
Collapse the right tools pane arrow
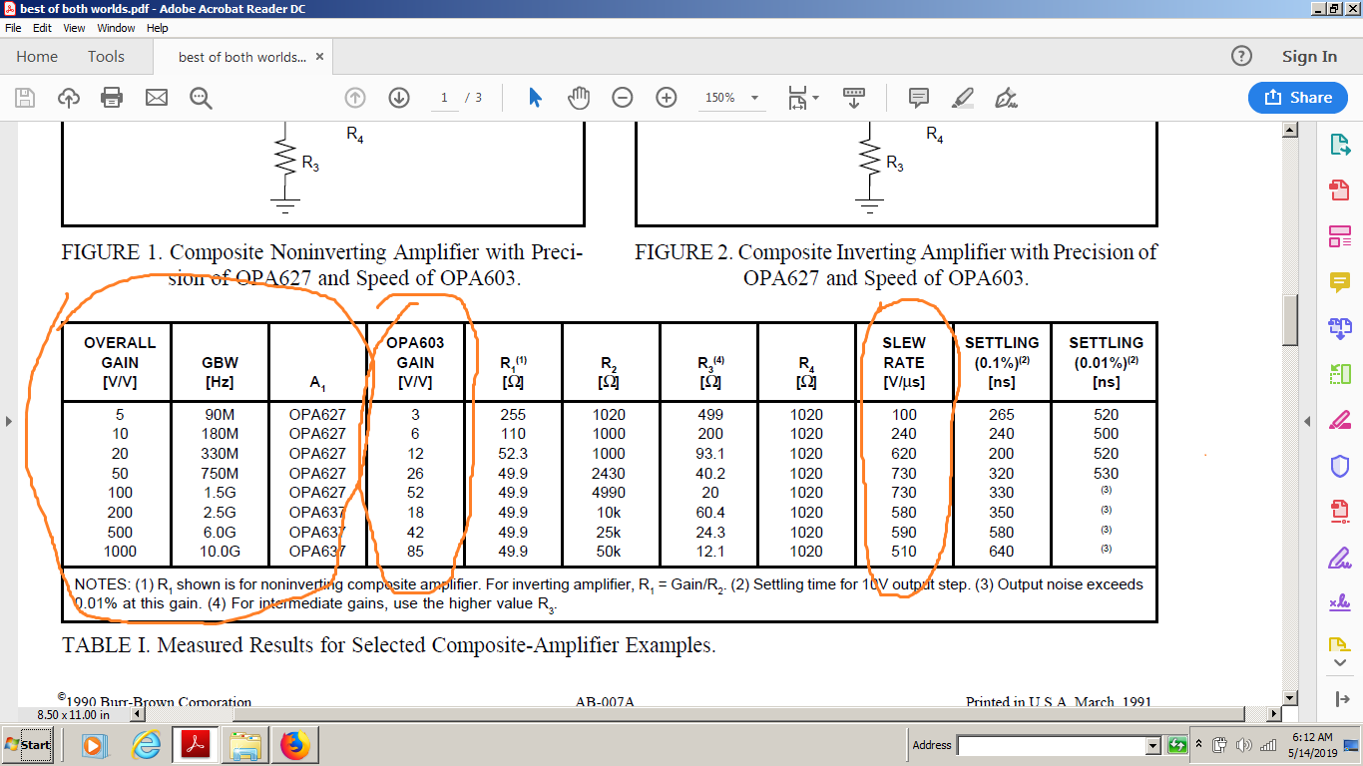coord(1309,422)
